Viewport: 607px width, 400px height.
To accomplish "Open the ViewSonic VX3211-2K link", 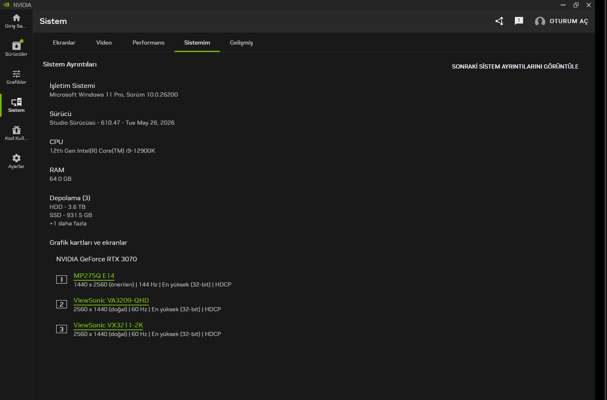I will 108,325.
